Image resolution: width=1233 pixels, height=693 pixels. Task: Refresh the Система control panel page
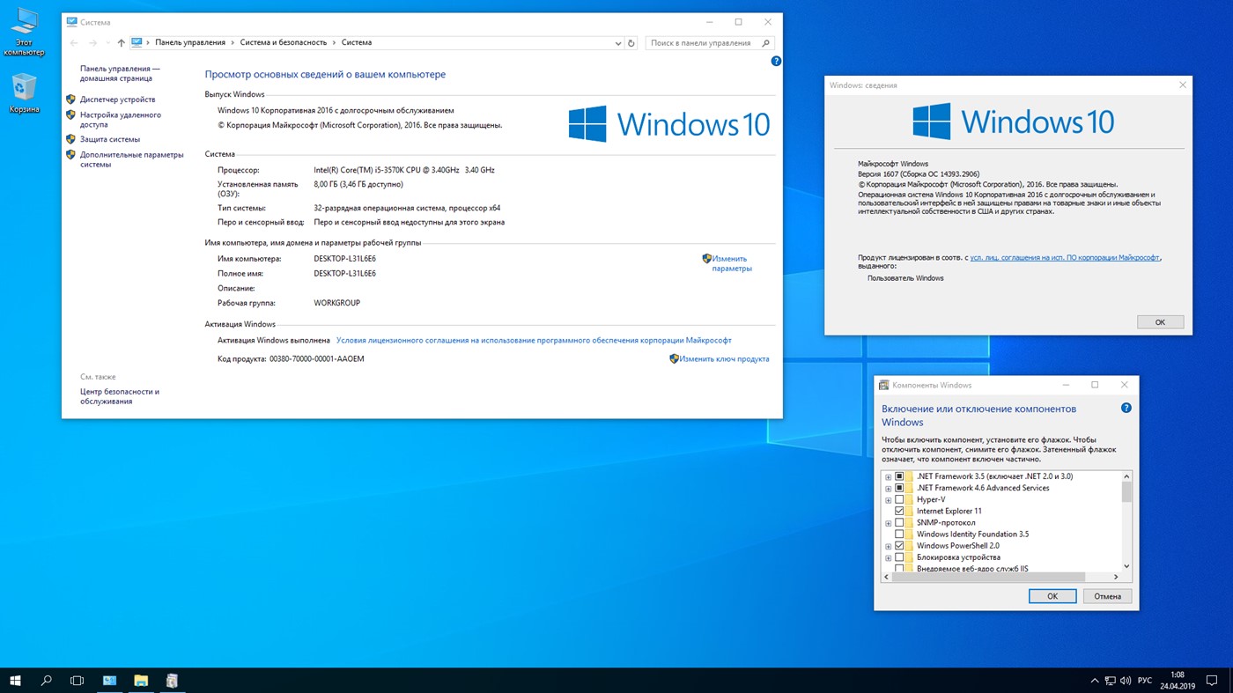[631, 42]
